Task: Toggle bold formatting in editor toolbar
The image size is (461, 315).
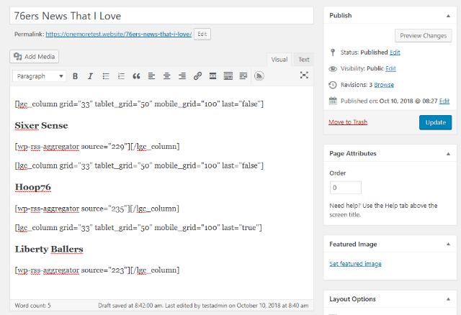Action: coord(75,76)
